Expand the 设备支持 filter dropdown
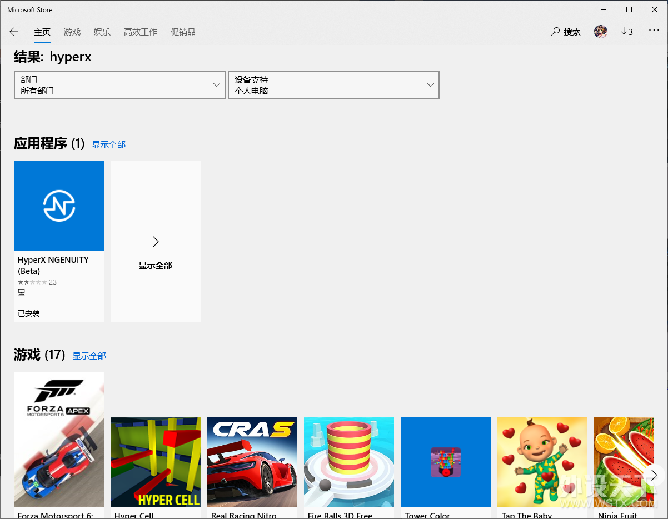Viewport: 668px width, 519px height. [x=333, y=85]
